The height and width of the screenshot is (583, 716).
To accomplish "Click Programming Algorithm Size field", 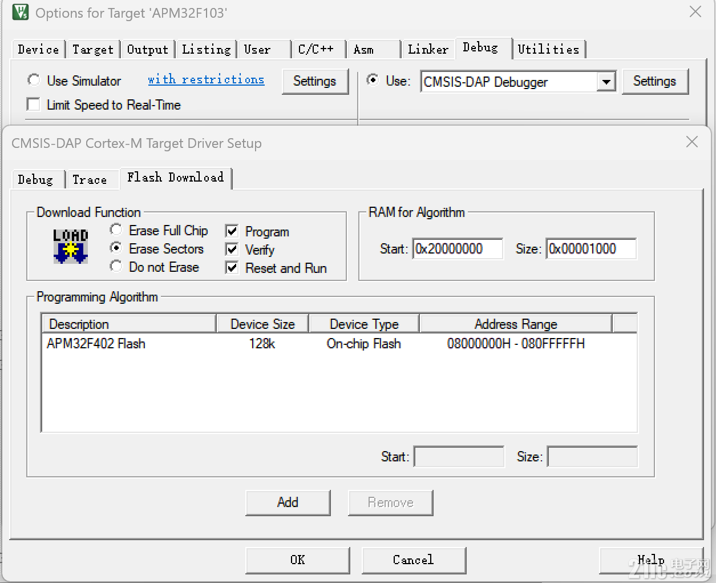I will pyautogui.click(x=592, y=457).
